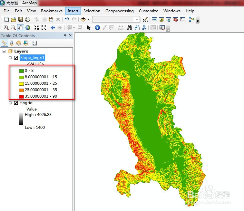Screen dimensions: 244x211
Task: Click the Go To XY tool
Action: coord(144,28)
